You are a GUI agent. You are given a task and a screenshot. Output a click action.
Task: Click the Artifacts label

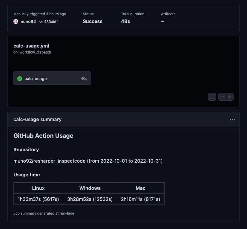coord(168,14)
